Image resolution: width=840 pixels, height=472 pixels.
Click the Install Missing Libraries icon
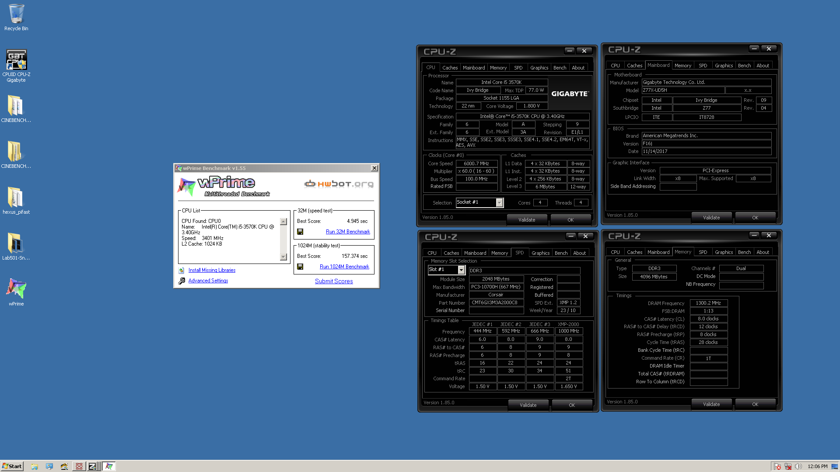[182, 271]
